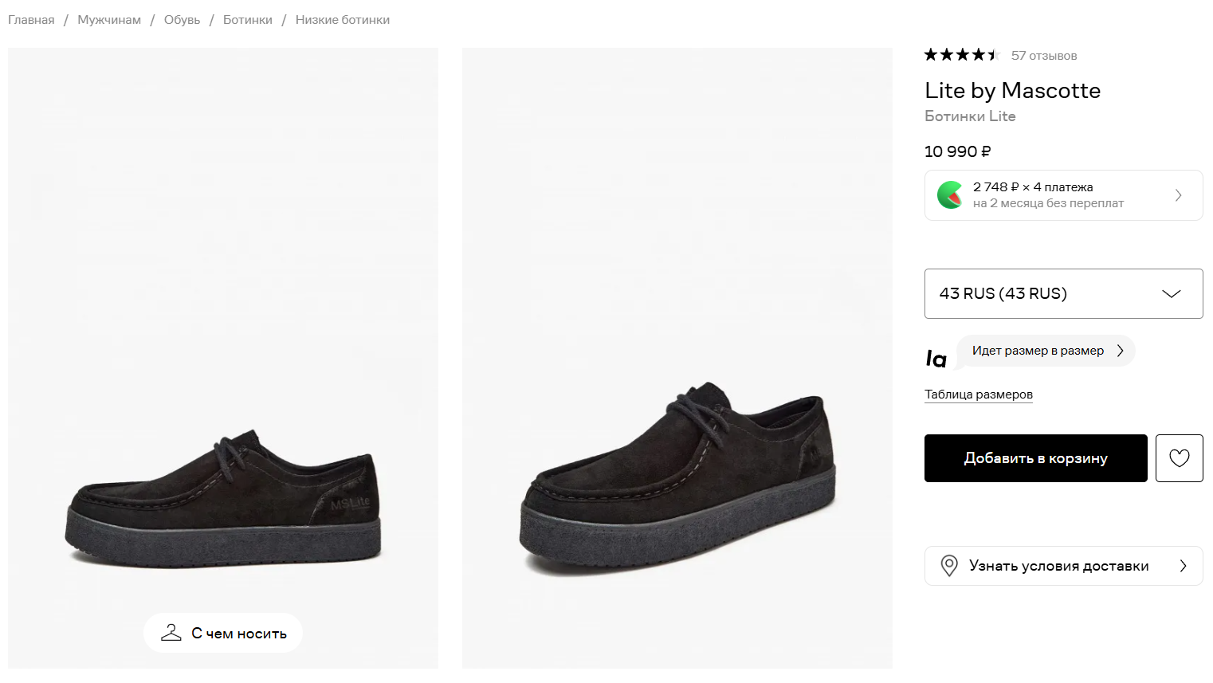Add shoes to wishlist with heart icon
The height and width of the screenshot is (683, 1213).
tap(1179, 458)
